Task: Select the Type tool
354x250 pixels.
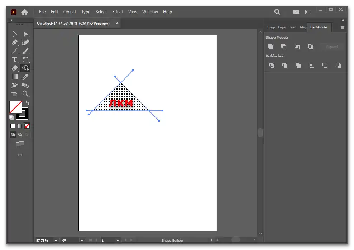Action: tap(15, 59)
